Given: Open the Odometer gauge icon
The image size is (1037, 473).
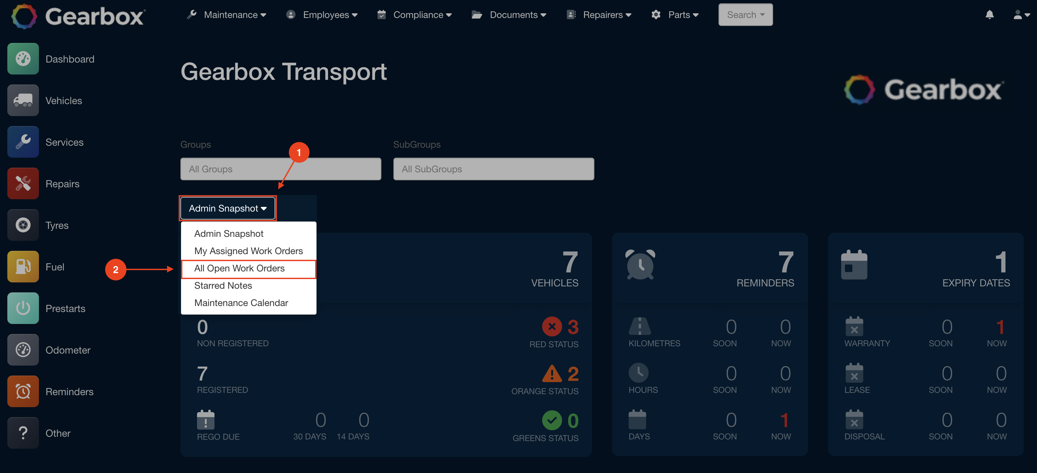Looking at the screenshot, I should [23, 350].
